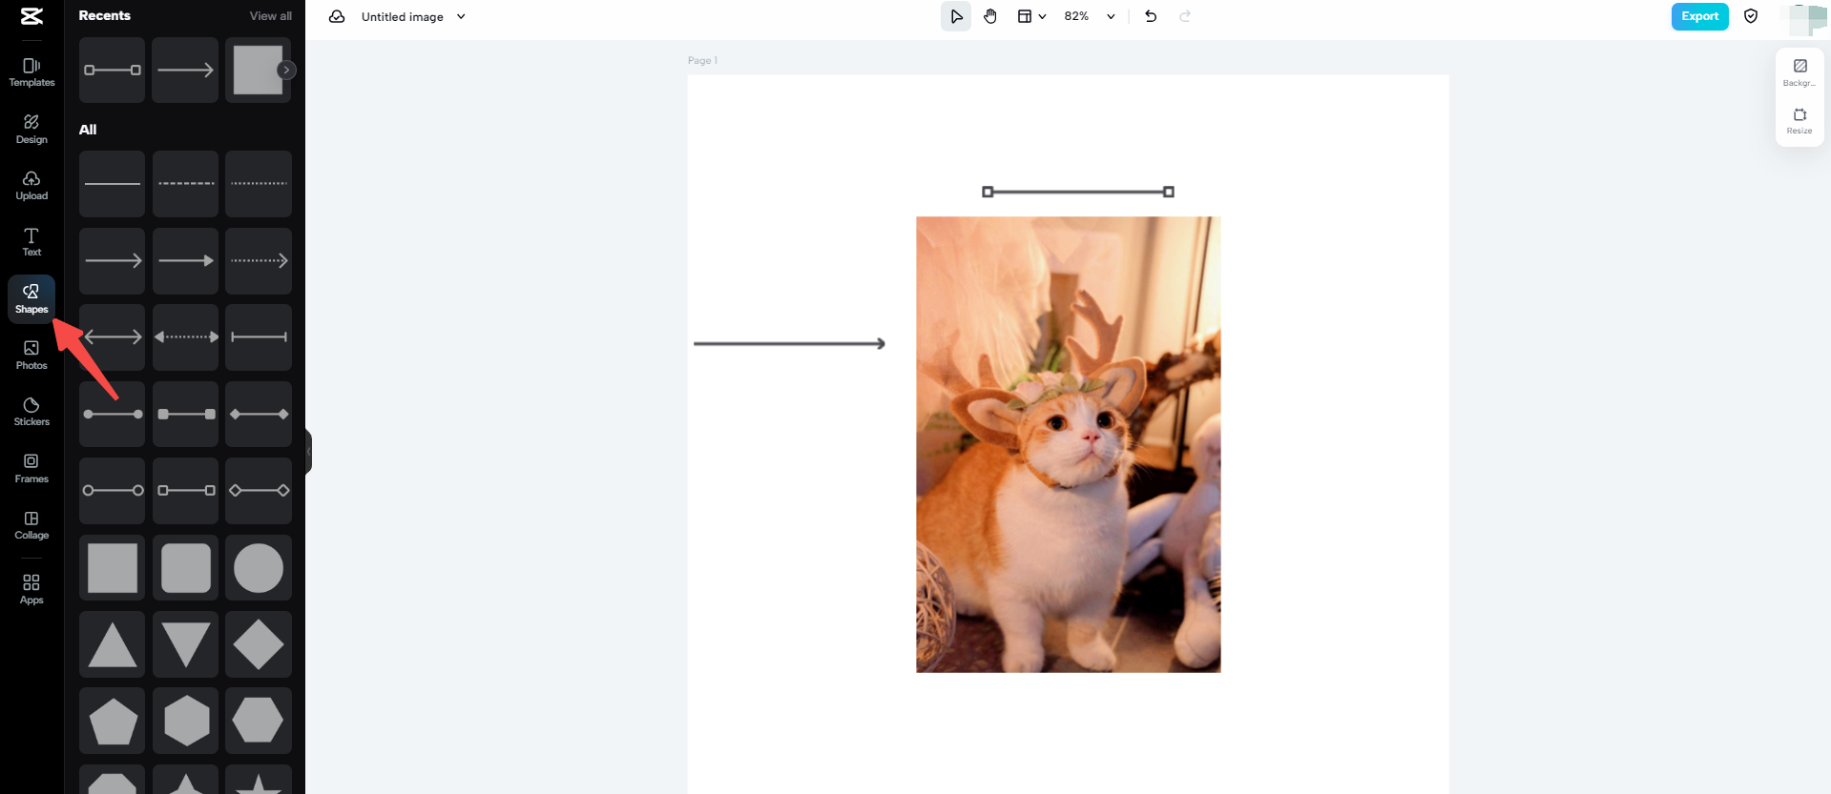The width and height of the screenshot is (1831, 794).
Task: Redo the last undone action
Action: click(x=1185, y=16)
